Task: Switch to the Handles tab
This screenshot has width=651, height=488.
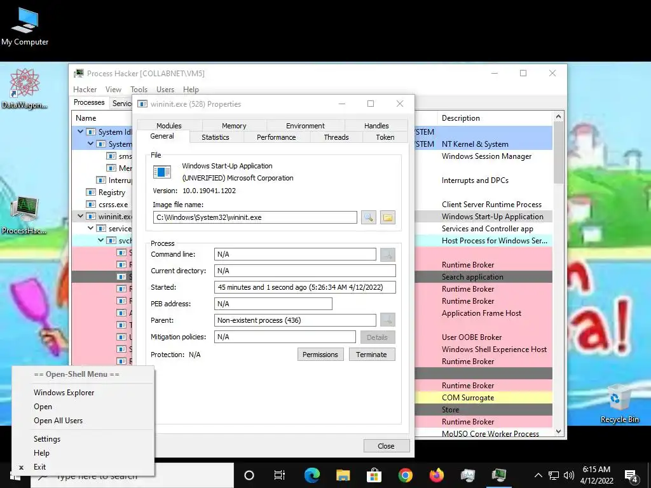Action: (376, 126)
